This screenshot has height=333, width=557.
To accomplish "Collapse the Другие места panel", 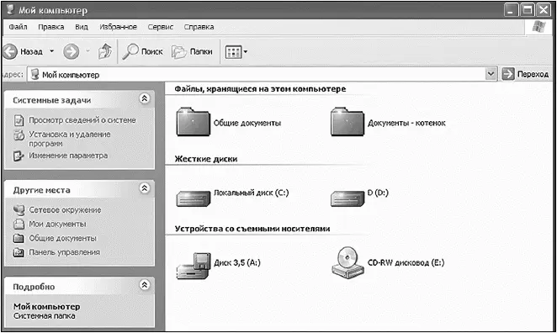I will (144, 188).
